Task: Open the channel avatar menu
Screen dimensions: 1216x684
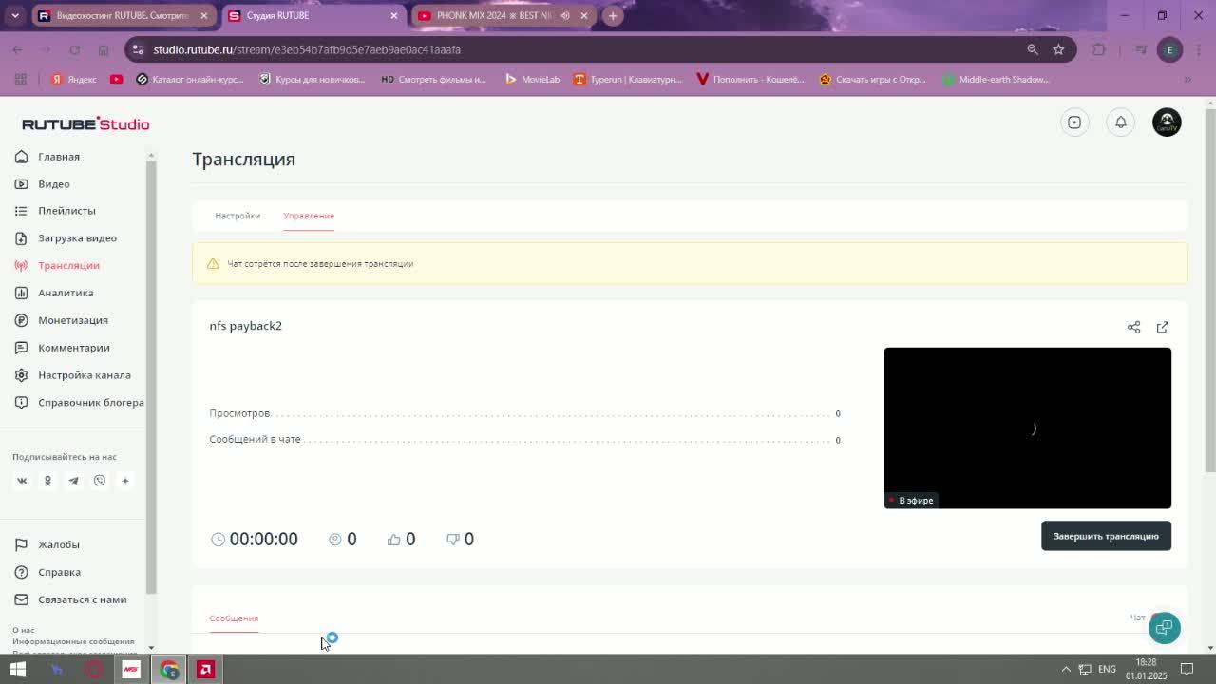Action: point(1167,122)
